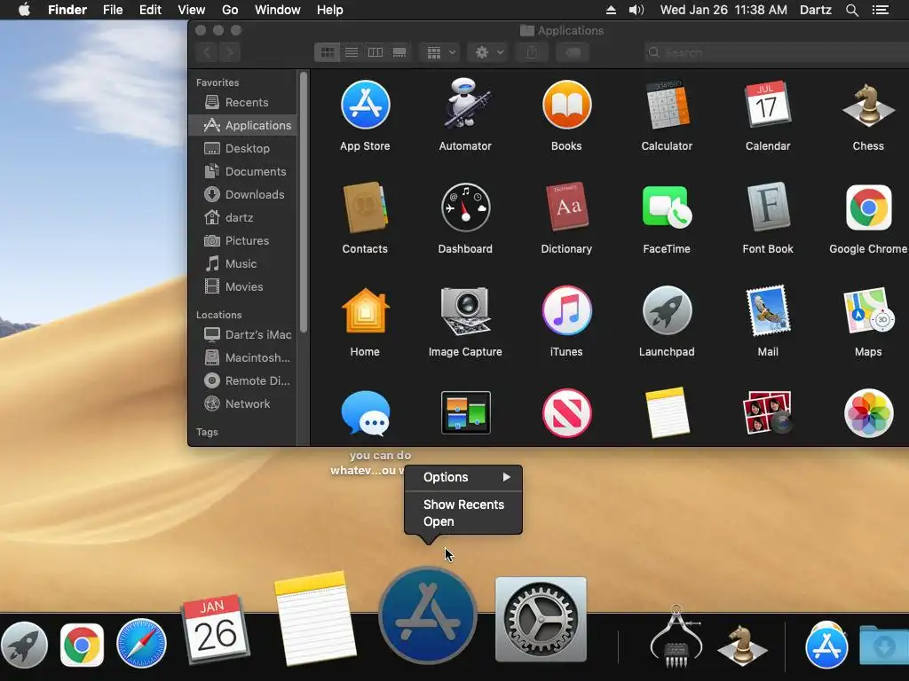909x681 pixels.
Task: Select the Contacts app icon
Action: pyautogui.click(x=365, y=207)
